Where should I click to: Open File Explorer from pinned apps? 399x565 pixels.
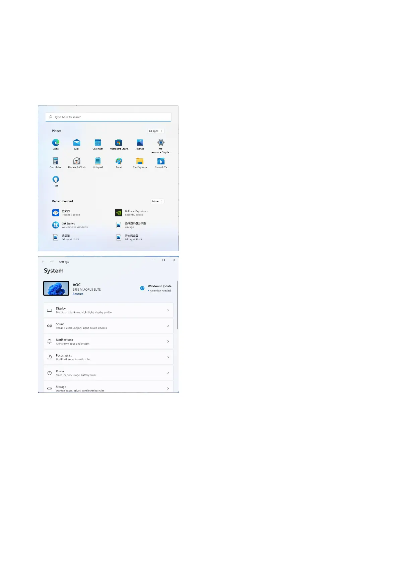140,161
